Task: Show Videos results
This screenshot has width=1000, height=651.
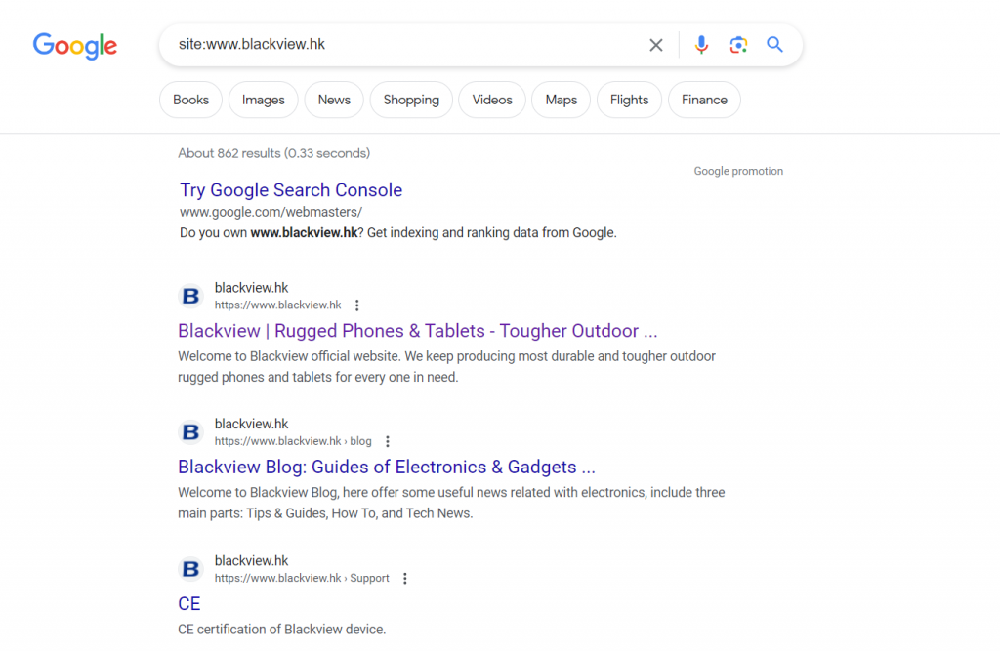Action: pyautogui.click(x=492, y=101)
